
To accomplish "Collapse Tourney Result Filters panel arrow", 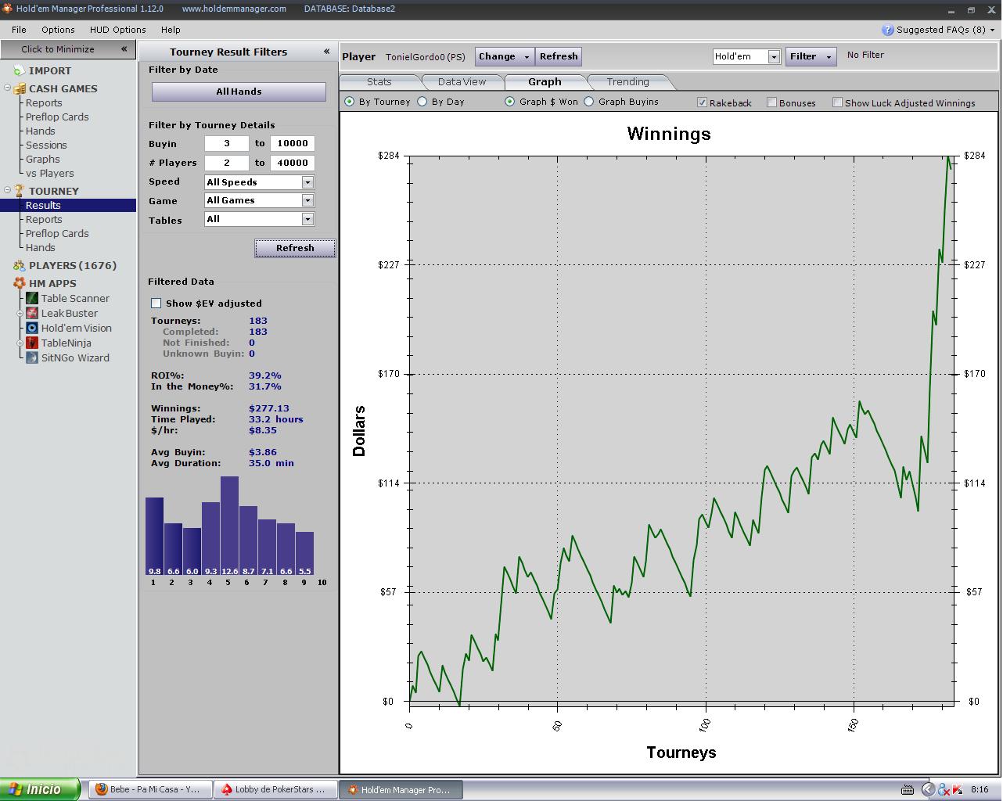I will click(326, 52).
